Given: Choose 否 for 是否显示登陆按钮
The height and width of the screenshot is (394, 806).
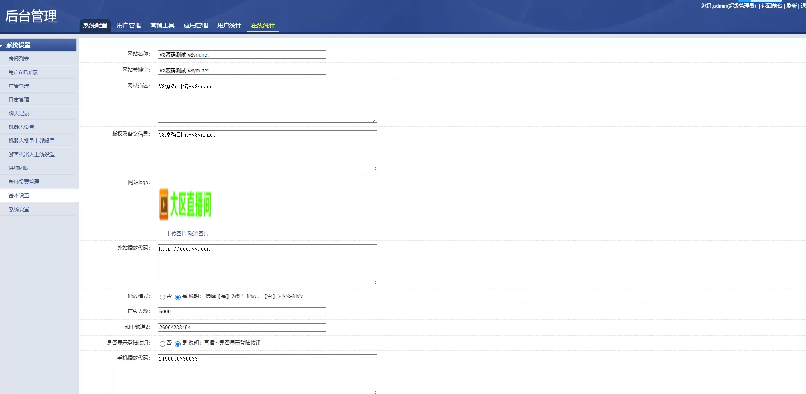Looking at the screenshot, I should click(x=162, y=344).
